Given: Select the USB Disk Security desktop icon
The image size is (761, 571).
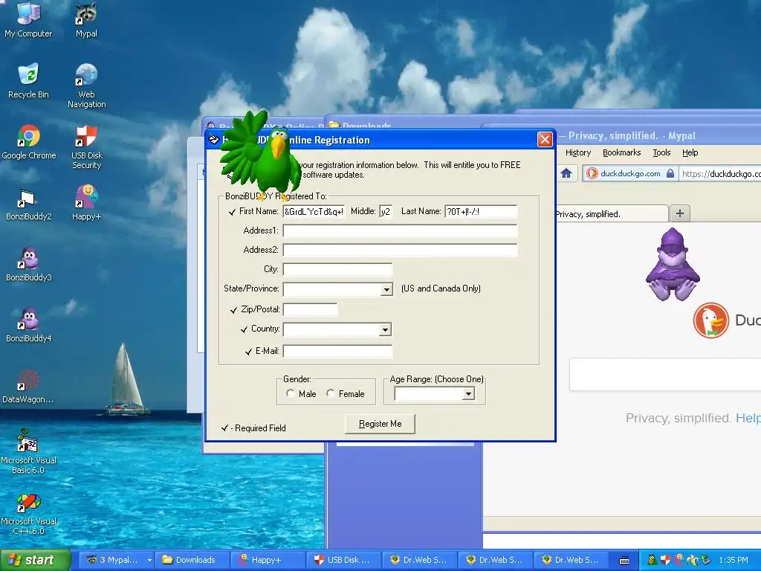Looking at the screenshot, I should 86,146.
